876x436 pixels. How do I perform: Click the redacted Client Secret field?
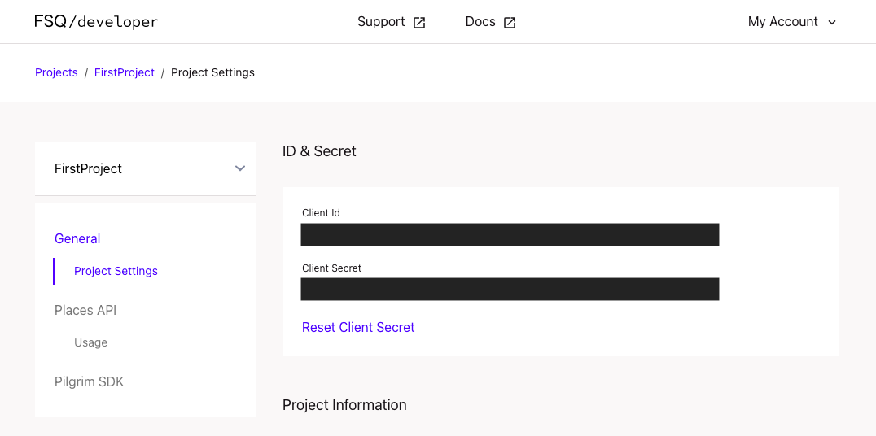(x=510, y=289)
